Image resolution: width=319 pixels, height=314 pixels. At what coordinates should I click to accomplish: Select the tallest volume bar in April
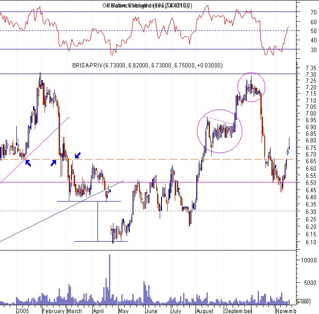point(110,280)
